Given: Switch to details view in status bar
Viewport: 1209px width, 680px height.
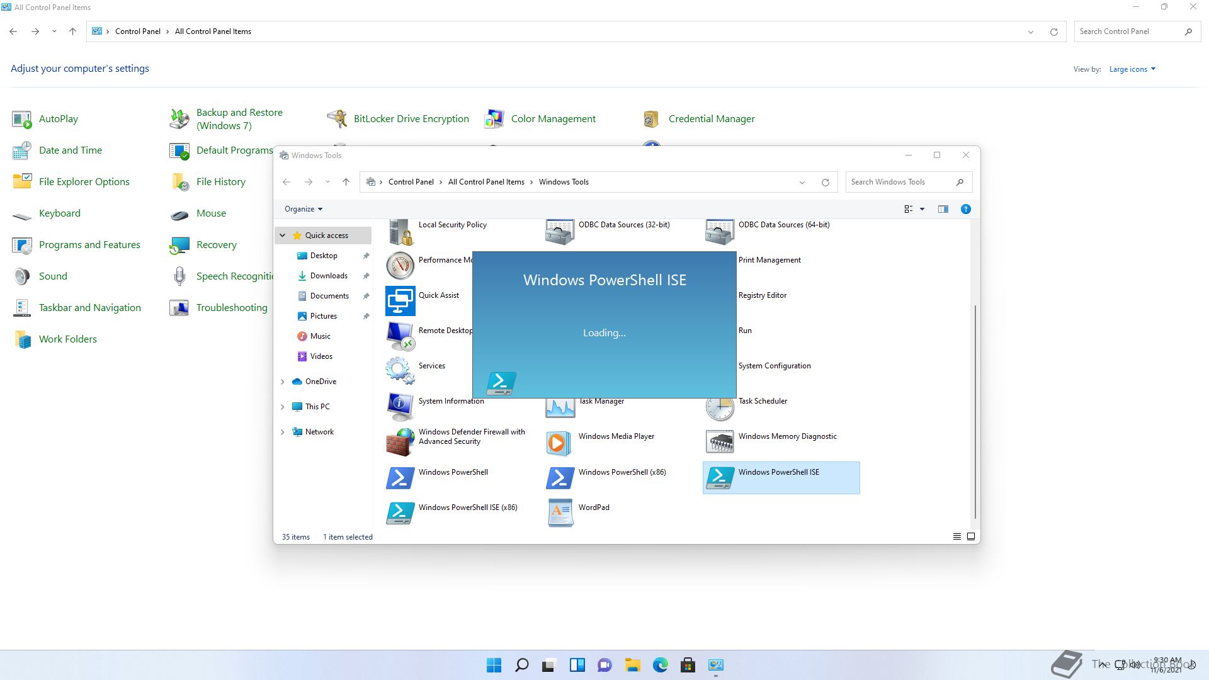Looking at the screenshot, I should click(x=956, y=536).
